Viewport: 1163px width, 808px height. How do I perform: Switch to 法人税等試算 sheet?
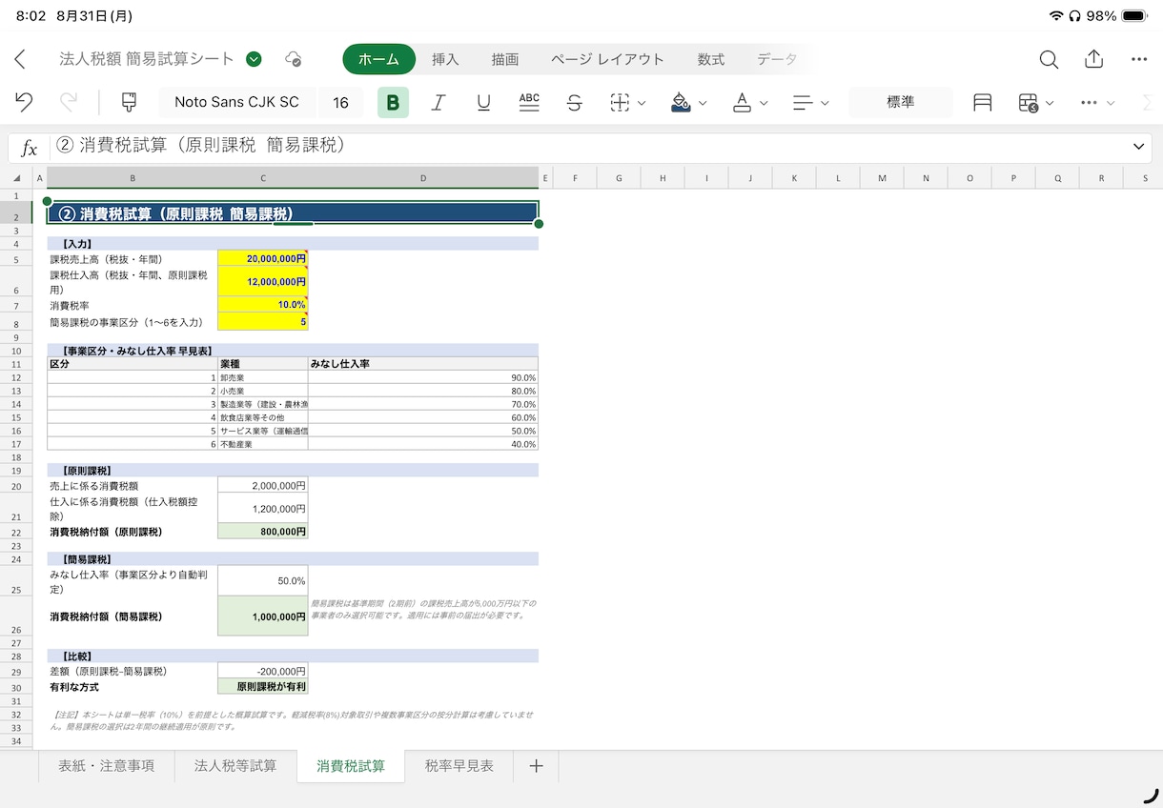(x=235, y=766)
